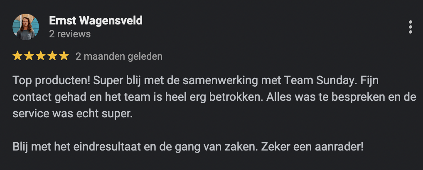View the reviewer's 2 reviews
The height and width of the screenshot is (170, 423).
[70, 34]
